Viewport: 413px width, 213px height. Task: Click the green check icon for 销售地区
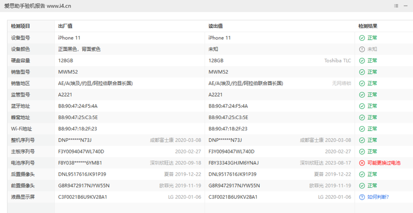(362, 83)
